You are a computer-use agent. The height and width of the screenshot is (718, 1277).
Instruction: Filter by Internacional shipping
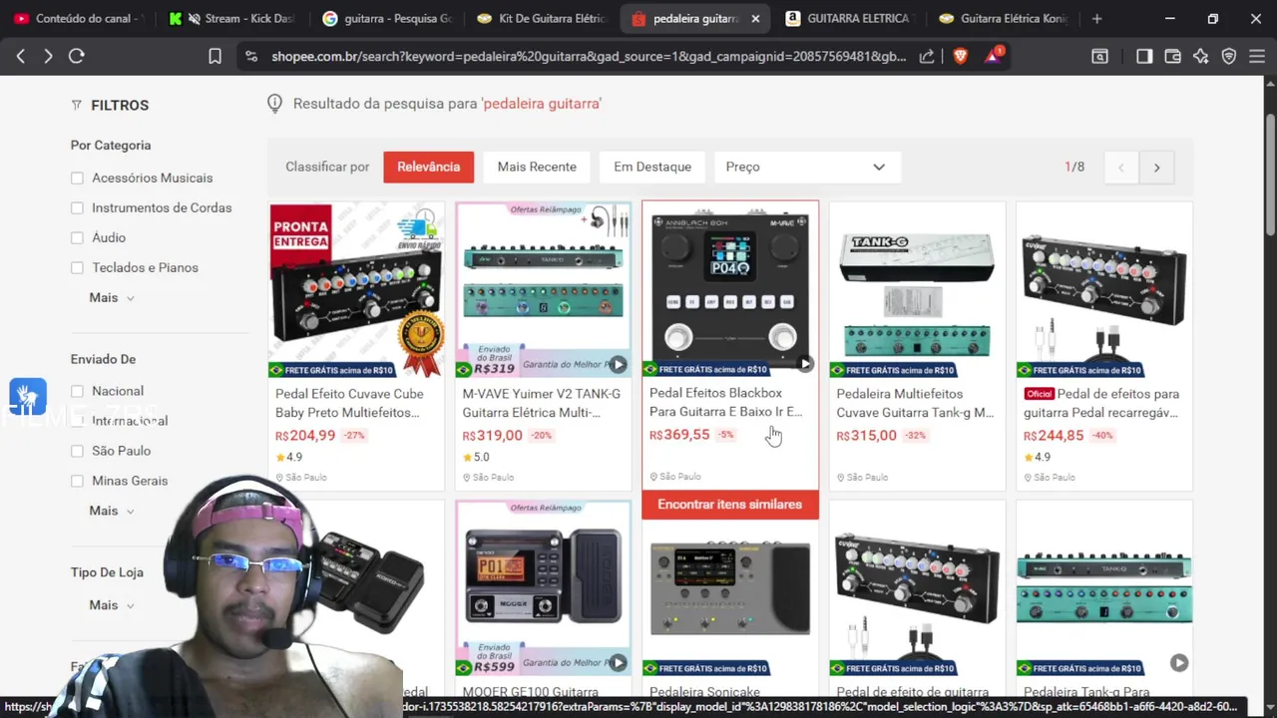[x=77, y=421]
